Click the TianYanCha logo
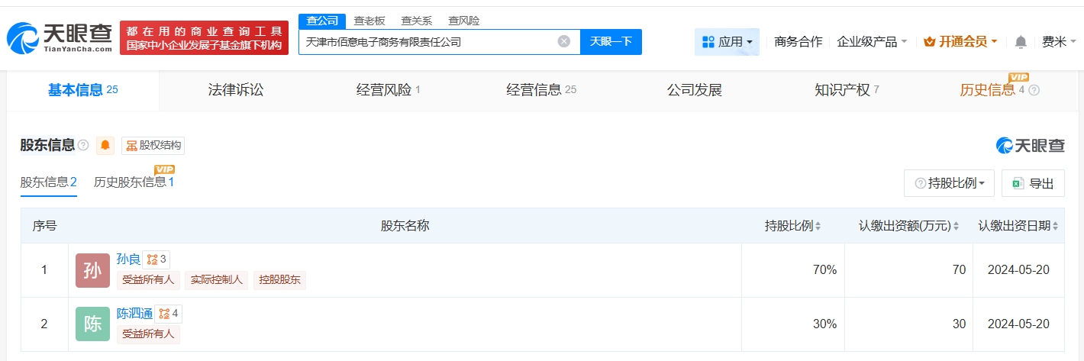This screenshot has width=1084, height=361. click(60, 37)
